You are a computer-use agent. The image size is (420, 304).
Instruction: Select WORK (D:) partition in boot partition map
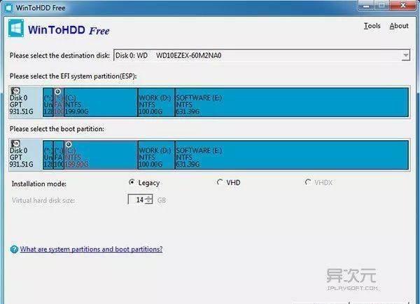(x=156, y=155)
